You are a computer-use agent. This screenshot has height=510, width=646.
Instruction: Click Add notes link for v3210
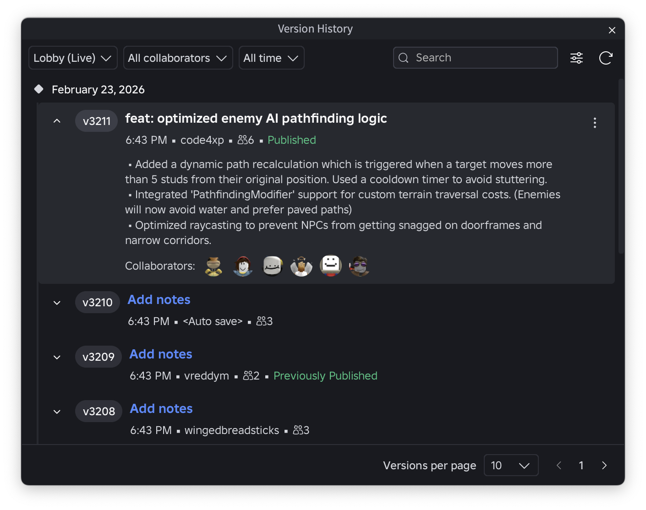pos(159,300)
